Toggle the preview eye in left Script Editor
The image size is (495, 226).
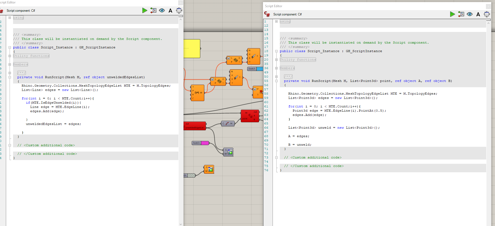pos(162,10)
